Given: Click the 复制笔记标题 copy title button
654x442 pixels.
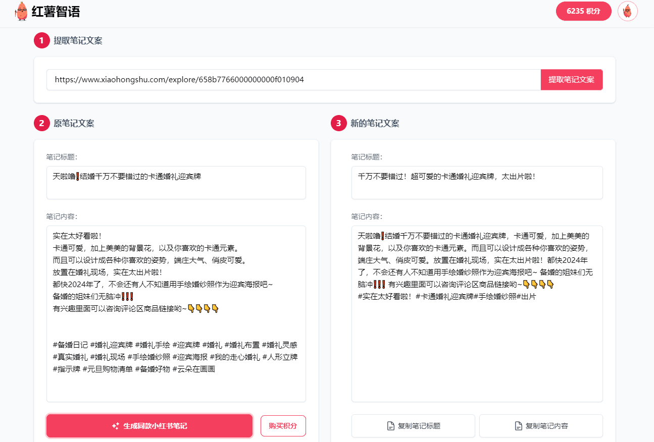Looking at the screenshot, I should coord(413,426).
